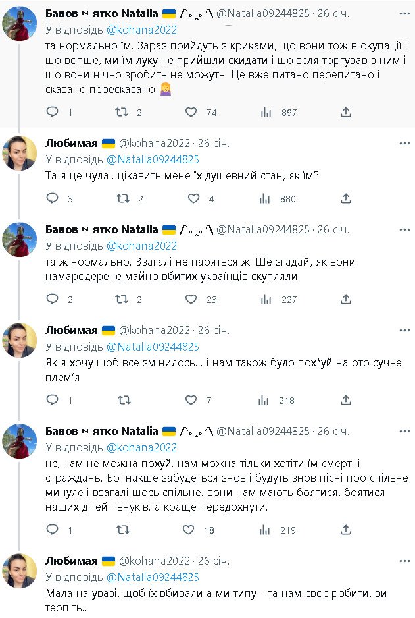Share the tweet with 227 views
The height and width of the screenshot is (618, 415).
point(346,300)
